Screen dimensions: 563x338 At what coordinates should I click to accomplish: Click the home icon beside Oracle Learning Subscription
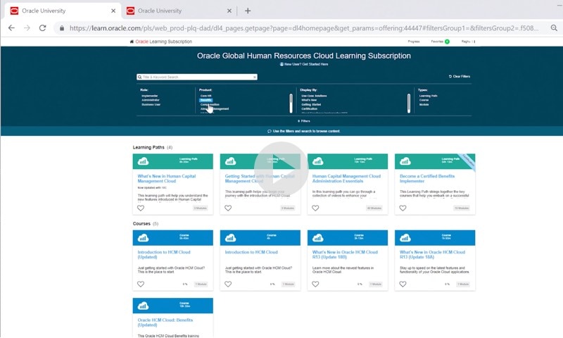coord(132,42)
